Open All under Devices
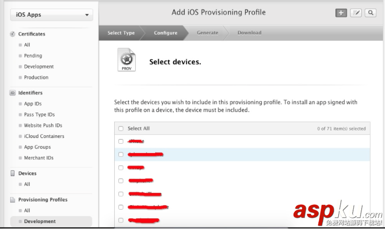Viewport: 385px width, 229px height. [x=27, y=184]
